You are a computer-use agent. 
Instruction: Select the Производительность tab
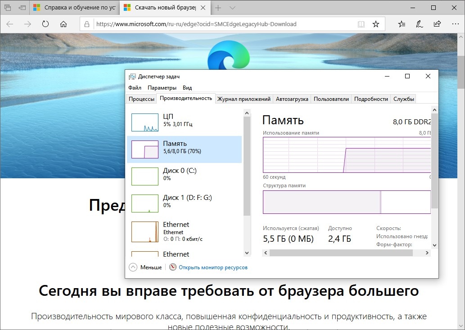click(186, 99)
